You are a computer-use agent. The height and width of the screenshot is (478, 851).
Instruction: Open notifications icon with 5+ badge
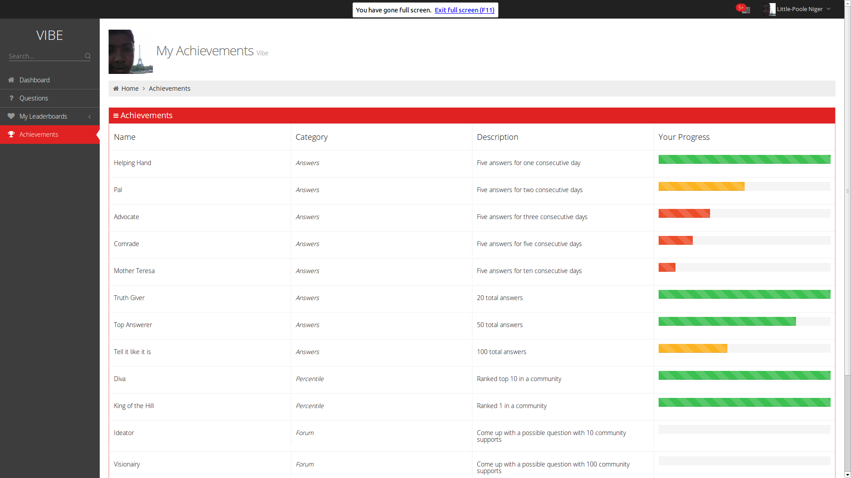pos(745,9)
